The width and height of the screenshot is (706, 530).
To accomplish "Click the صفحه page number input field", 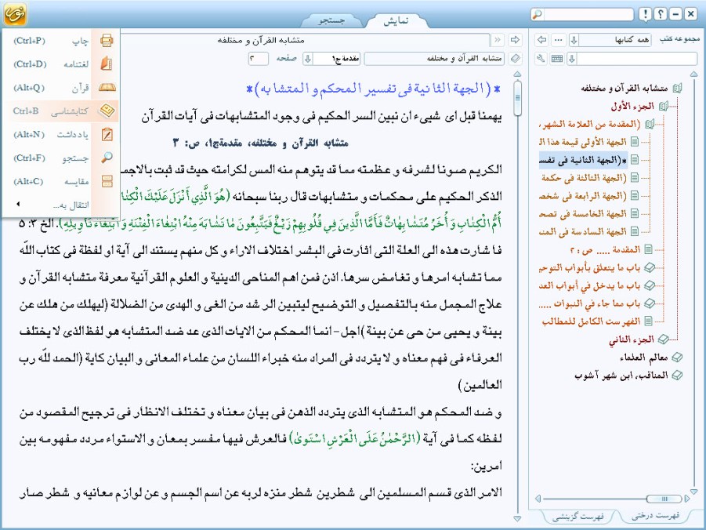I will 258,59.
